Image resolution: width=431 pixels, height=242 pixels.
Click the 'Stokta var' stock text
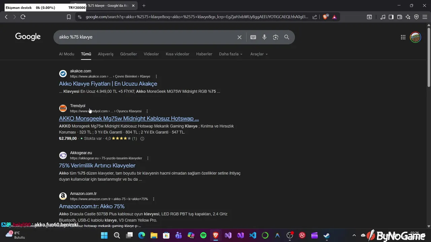[x=93, y=138]
